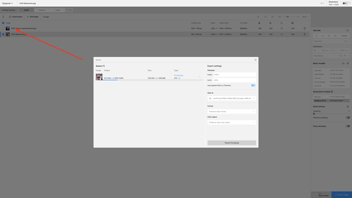Select the Art & CG model
Image resolution: width=352 pixels, height=198 pixels.
click(x=331, y=86)
